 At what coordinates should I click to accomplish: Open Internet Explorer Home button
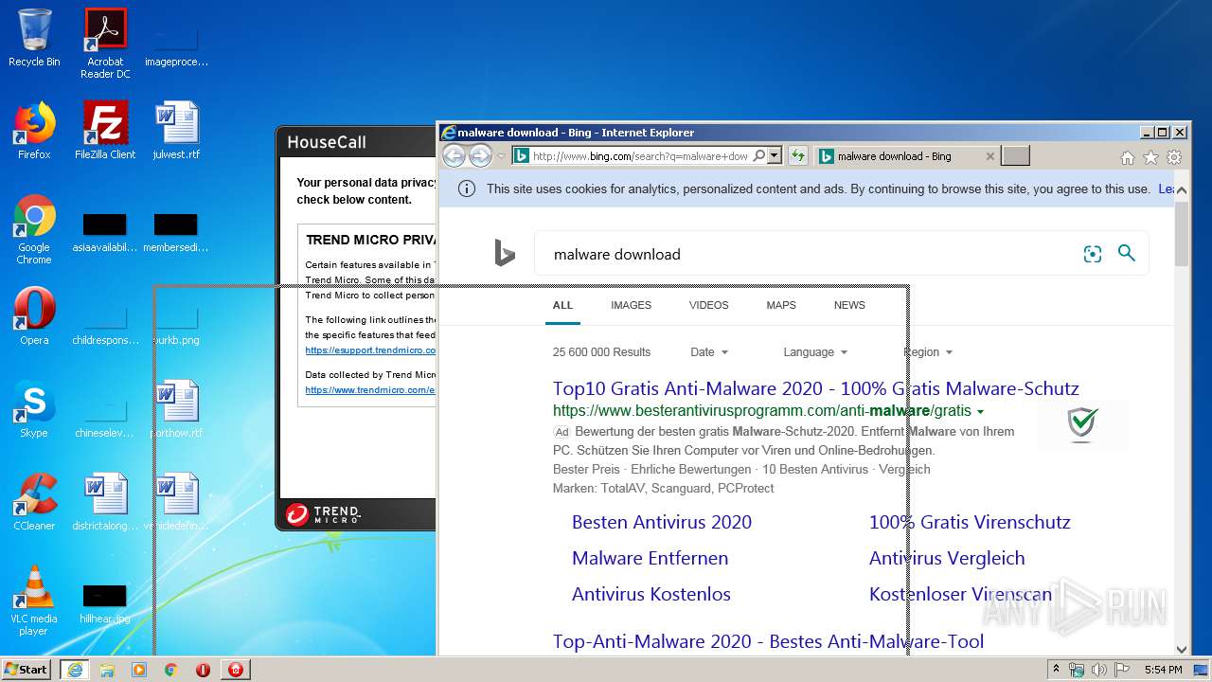tap(1127, 157)
